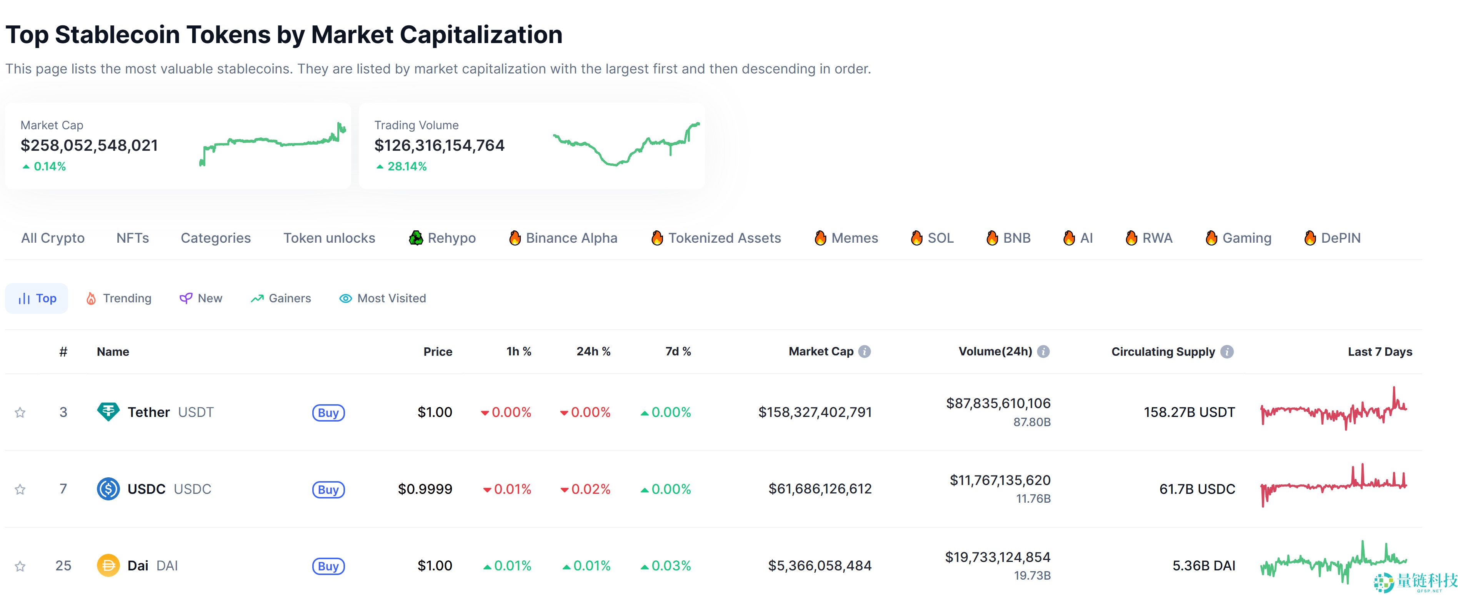Toggle Dai watchlist star

point(20,565)
